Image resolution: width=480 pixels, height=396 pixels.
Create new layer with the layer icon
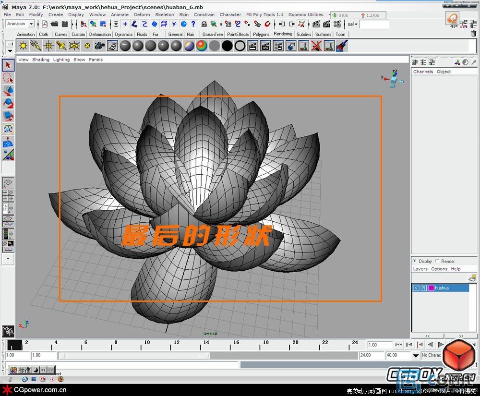[x=472, y=278]
